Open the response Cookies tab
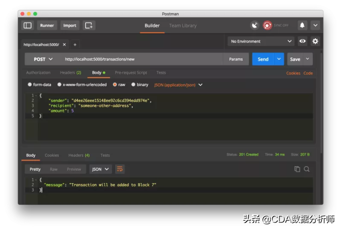Viewport: 341px width, 230px height. 52,155
